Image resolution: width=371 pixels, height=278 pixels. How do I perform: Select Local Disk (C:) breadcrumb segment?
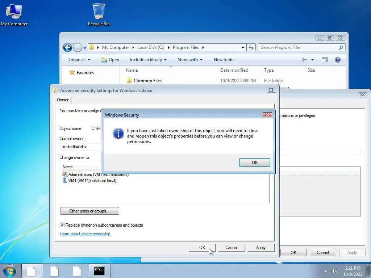click(x=151, y=47)
